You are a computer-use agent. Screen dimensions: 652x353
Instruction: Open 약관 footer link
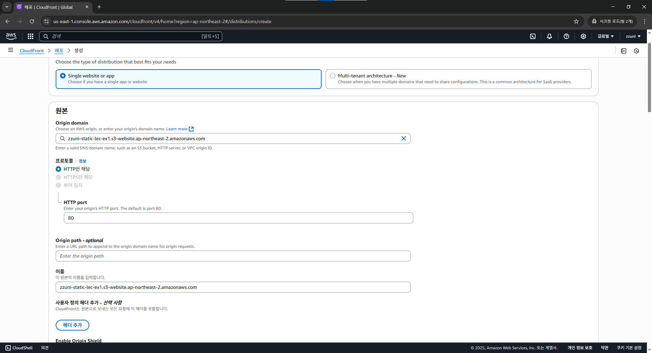pos(604,348)
